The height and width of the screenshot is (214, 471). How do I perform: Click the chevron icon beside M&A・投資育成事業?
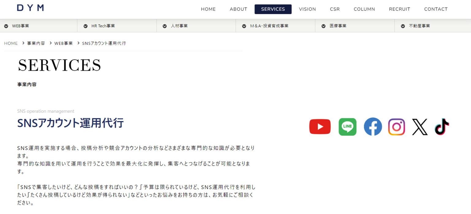click(x=244, y=26)
